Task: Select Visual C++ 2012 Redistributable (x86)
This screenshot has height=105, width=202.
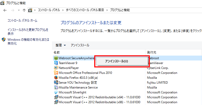Action: pos(99,102)
